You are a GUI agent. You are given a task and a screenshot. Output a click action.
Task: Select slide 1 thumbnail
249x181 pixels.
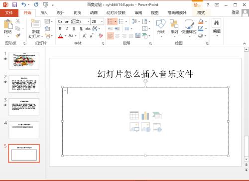[x=24, y=61]
